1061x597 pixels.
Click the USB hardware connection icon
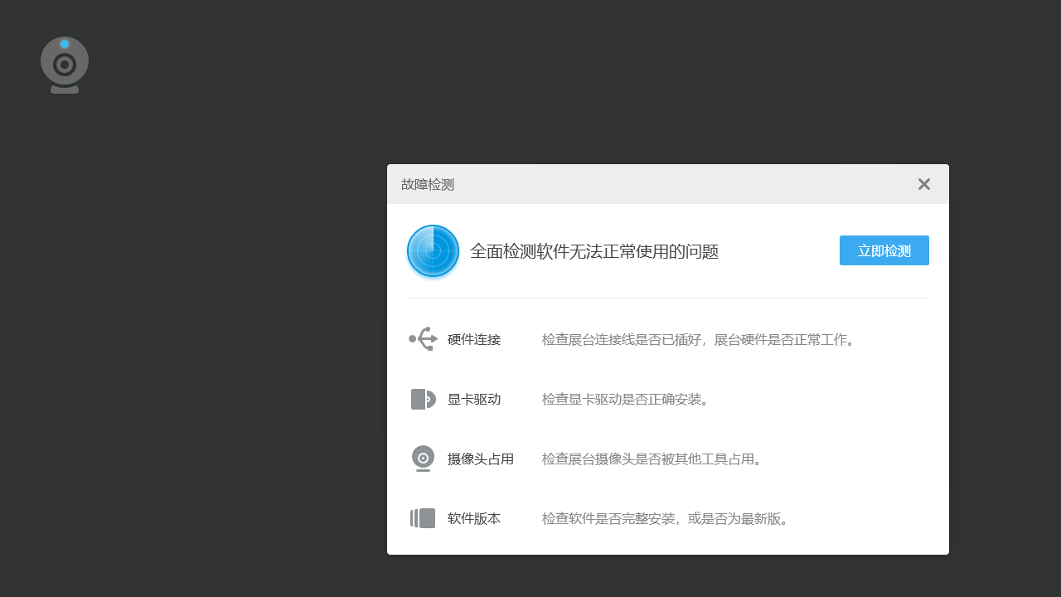pyautogui.click(x=423, y=339)
